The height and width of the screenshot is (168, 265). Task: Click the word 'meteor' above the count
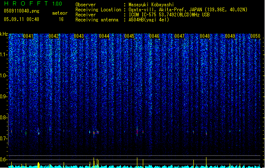click(60, 13)
